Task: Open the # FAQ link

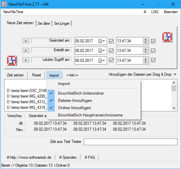Action: click(x=90, y=157)
